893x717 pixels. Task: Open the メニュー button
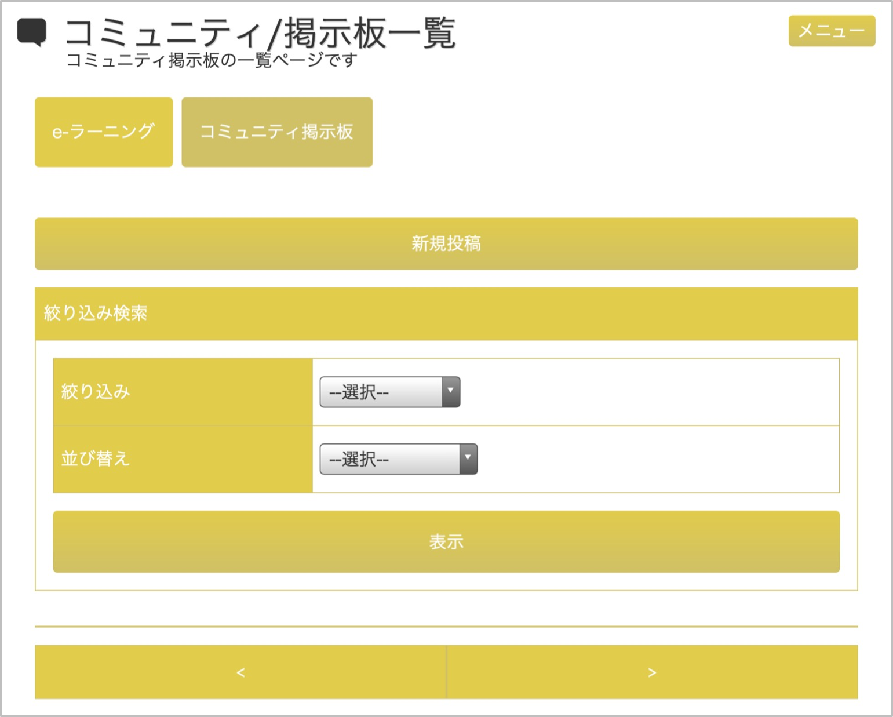pos(831,31)
